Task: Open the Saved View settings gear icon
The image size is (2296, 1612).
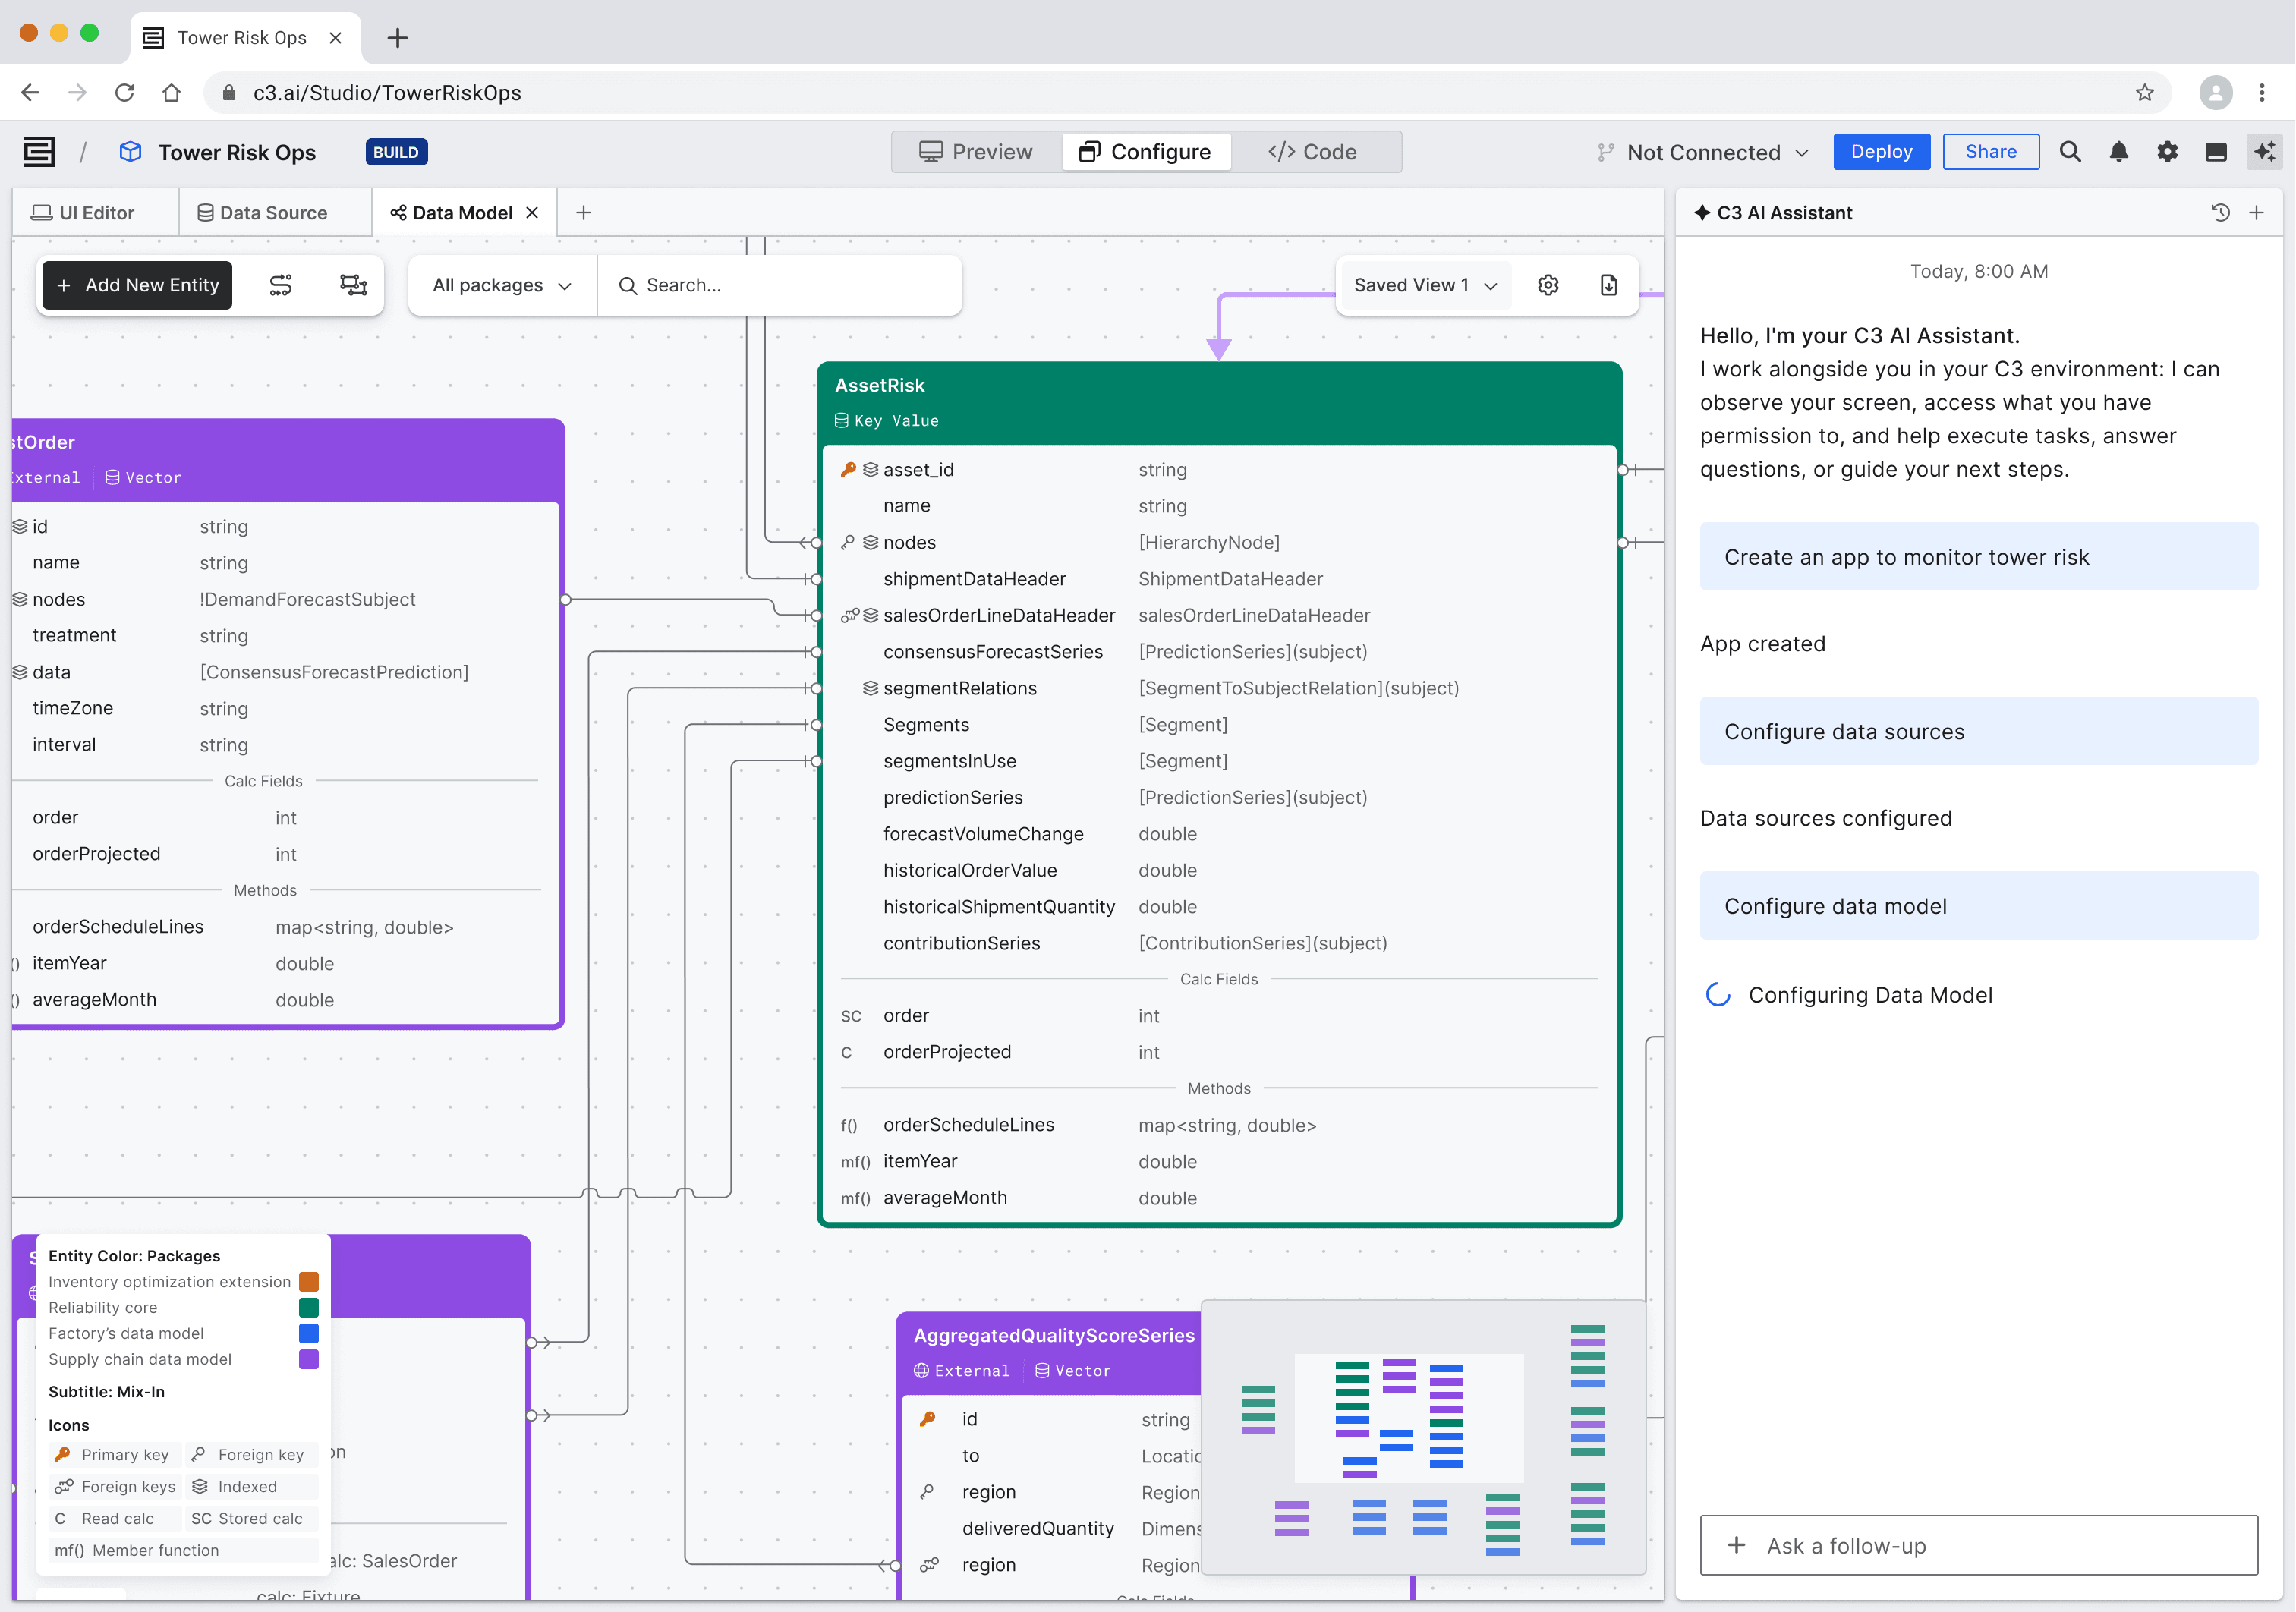Action: (x=1548, y=285)
